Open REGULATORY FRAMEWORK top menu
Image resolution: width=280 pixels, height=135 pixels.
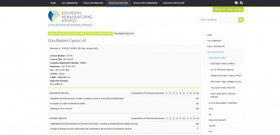145,3
